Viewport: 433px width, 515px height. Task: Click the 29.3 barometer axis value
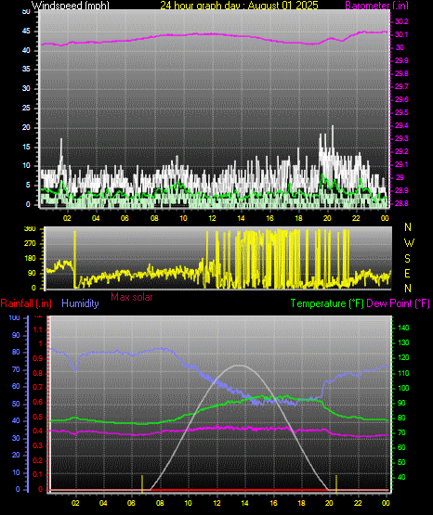pyautogui.click(x=401, y=138)
